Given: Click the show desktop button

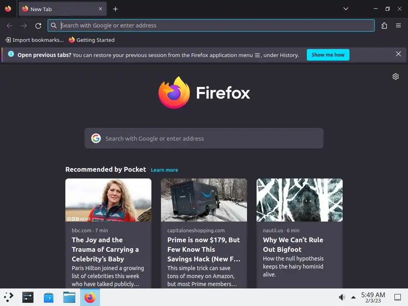Looking at the screenshot, I should (397, 297).
